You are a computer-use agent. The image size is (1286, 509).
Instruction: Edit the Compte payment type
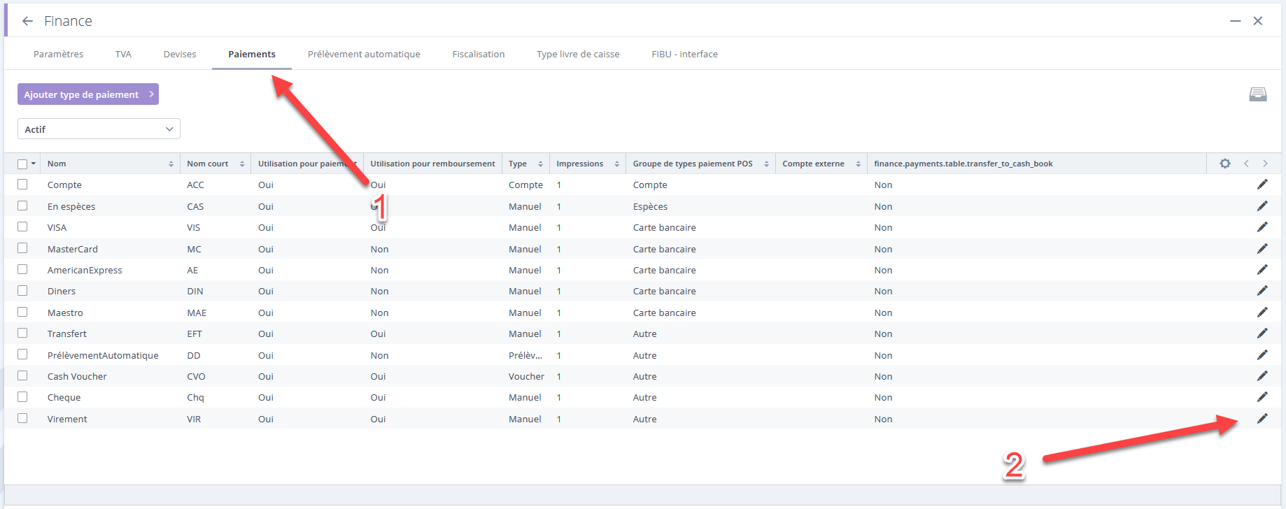[x=1262, y=185]
